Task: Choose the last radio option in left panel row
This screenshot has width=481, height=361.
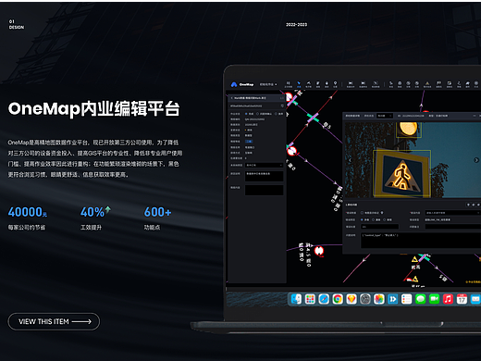Action: click(x=276, y=114)
